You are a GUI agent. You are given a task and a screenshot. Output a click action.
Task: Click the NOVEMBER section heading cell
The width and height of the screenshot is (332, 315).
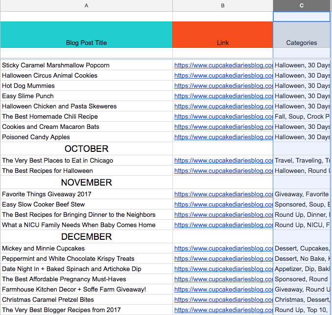point(86,183)
